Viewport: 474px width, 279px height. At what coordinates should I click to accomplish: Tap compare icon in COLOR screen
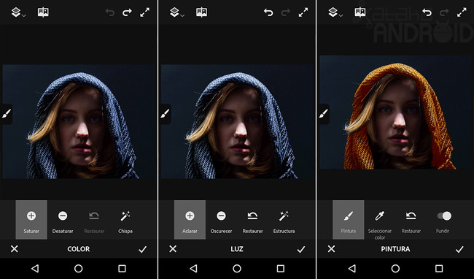[43, 12]
